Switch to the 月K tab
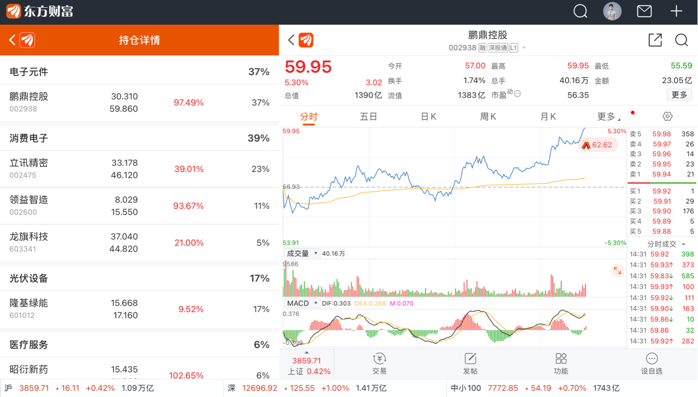The image size is (698, 397). [548, 117]
